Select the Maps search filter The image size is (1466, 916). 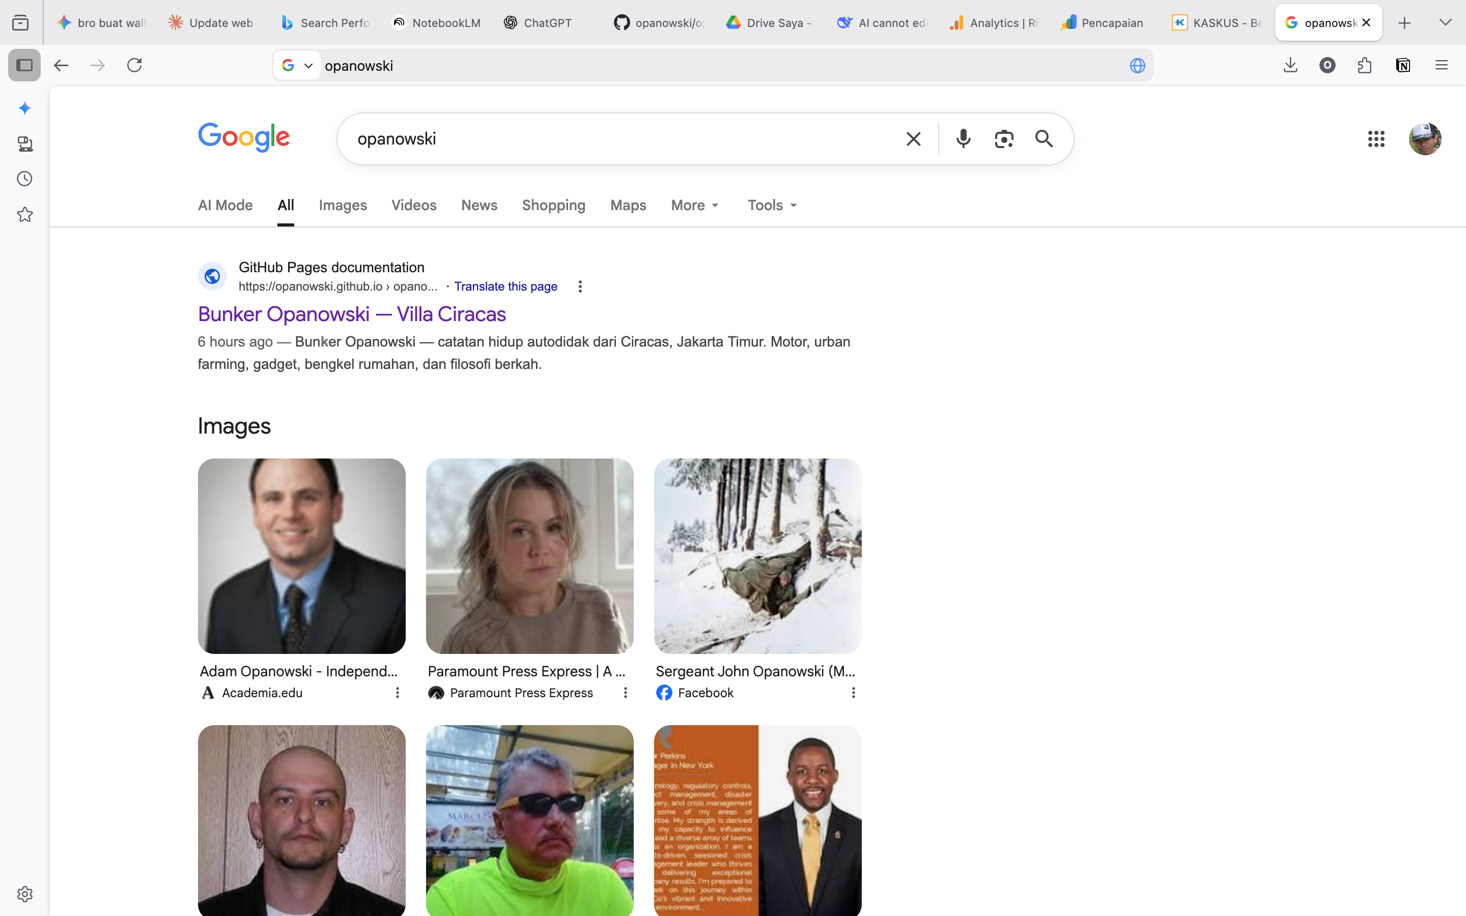[628, 206]
